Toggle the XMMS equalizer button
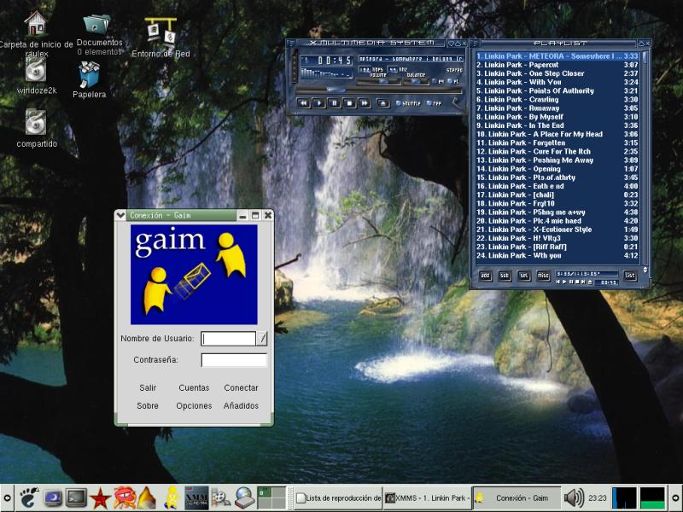Screen dimensions: 683x512 434,82
